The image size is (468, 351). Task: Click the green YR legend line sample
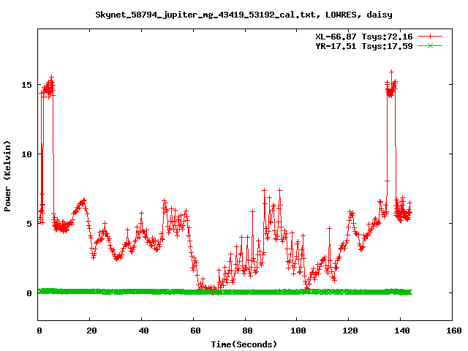tap(430, 46)
